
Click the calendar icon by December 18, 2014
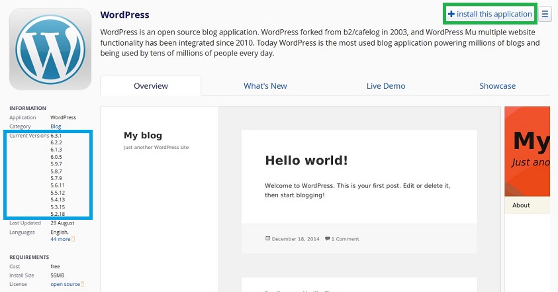click(267, 238)
